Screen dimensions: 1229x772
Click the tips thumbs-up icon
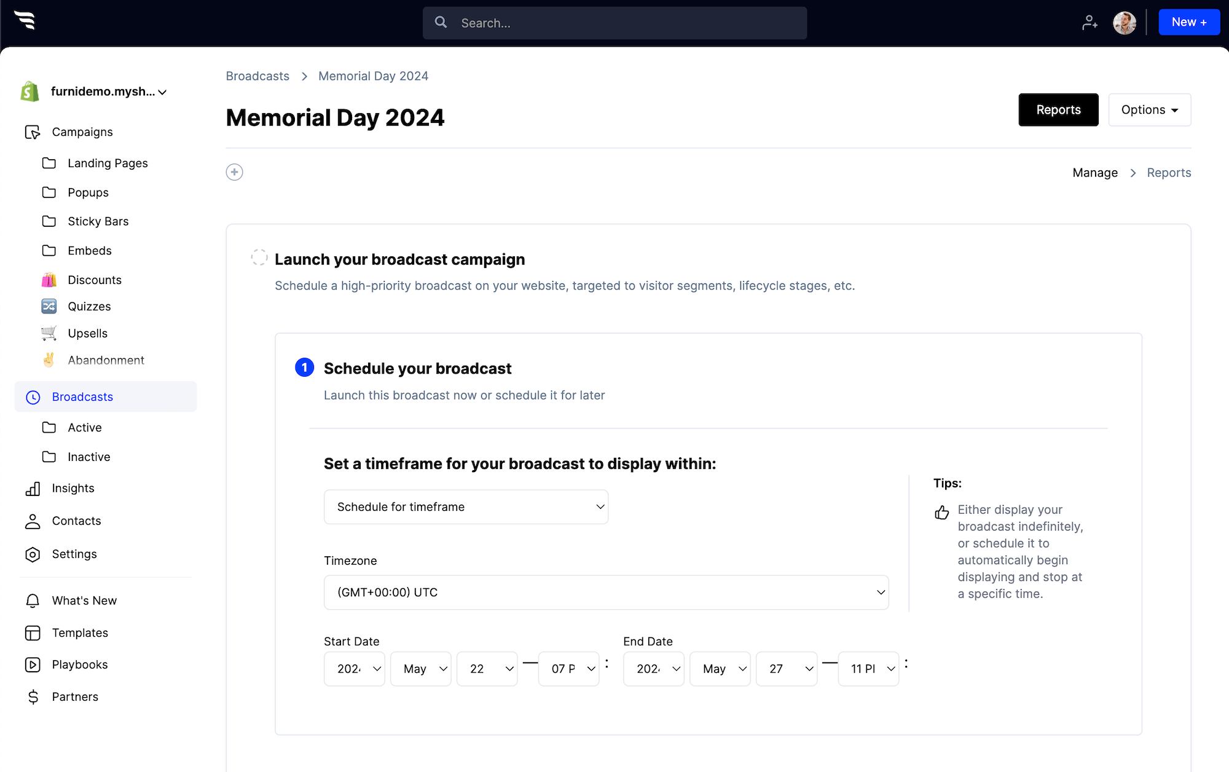point(941,512)
